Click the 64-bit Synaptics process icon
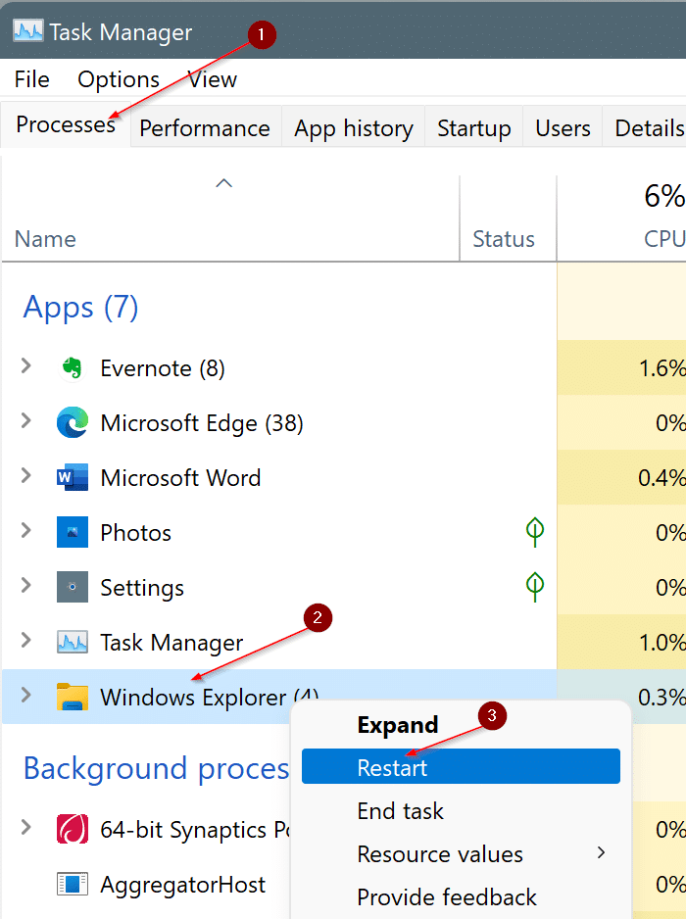Image resolution: width=686 pixels, height=919 pixels. tap(73, 830)
